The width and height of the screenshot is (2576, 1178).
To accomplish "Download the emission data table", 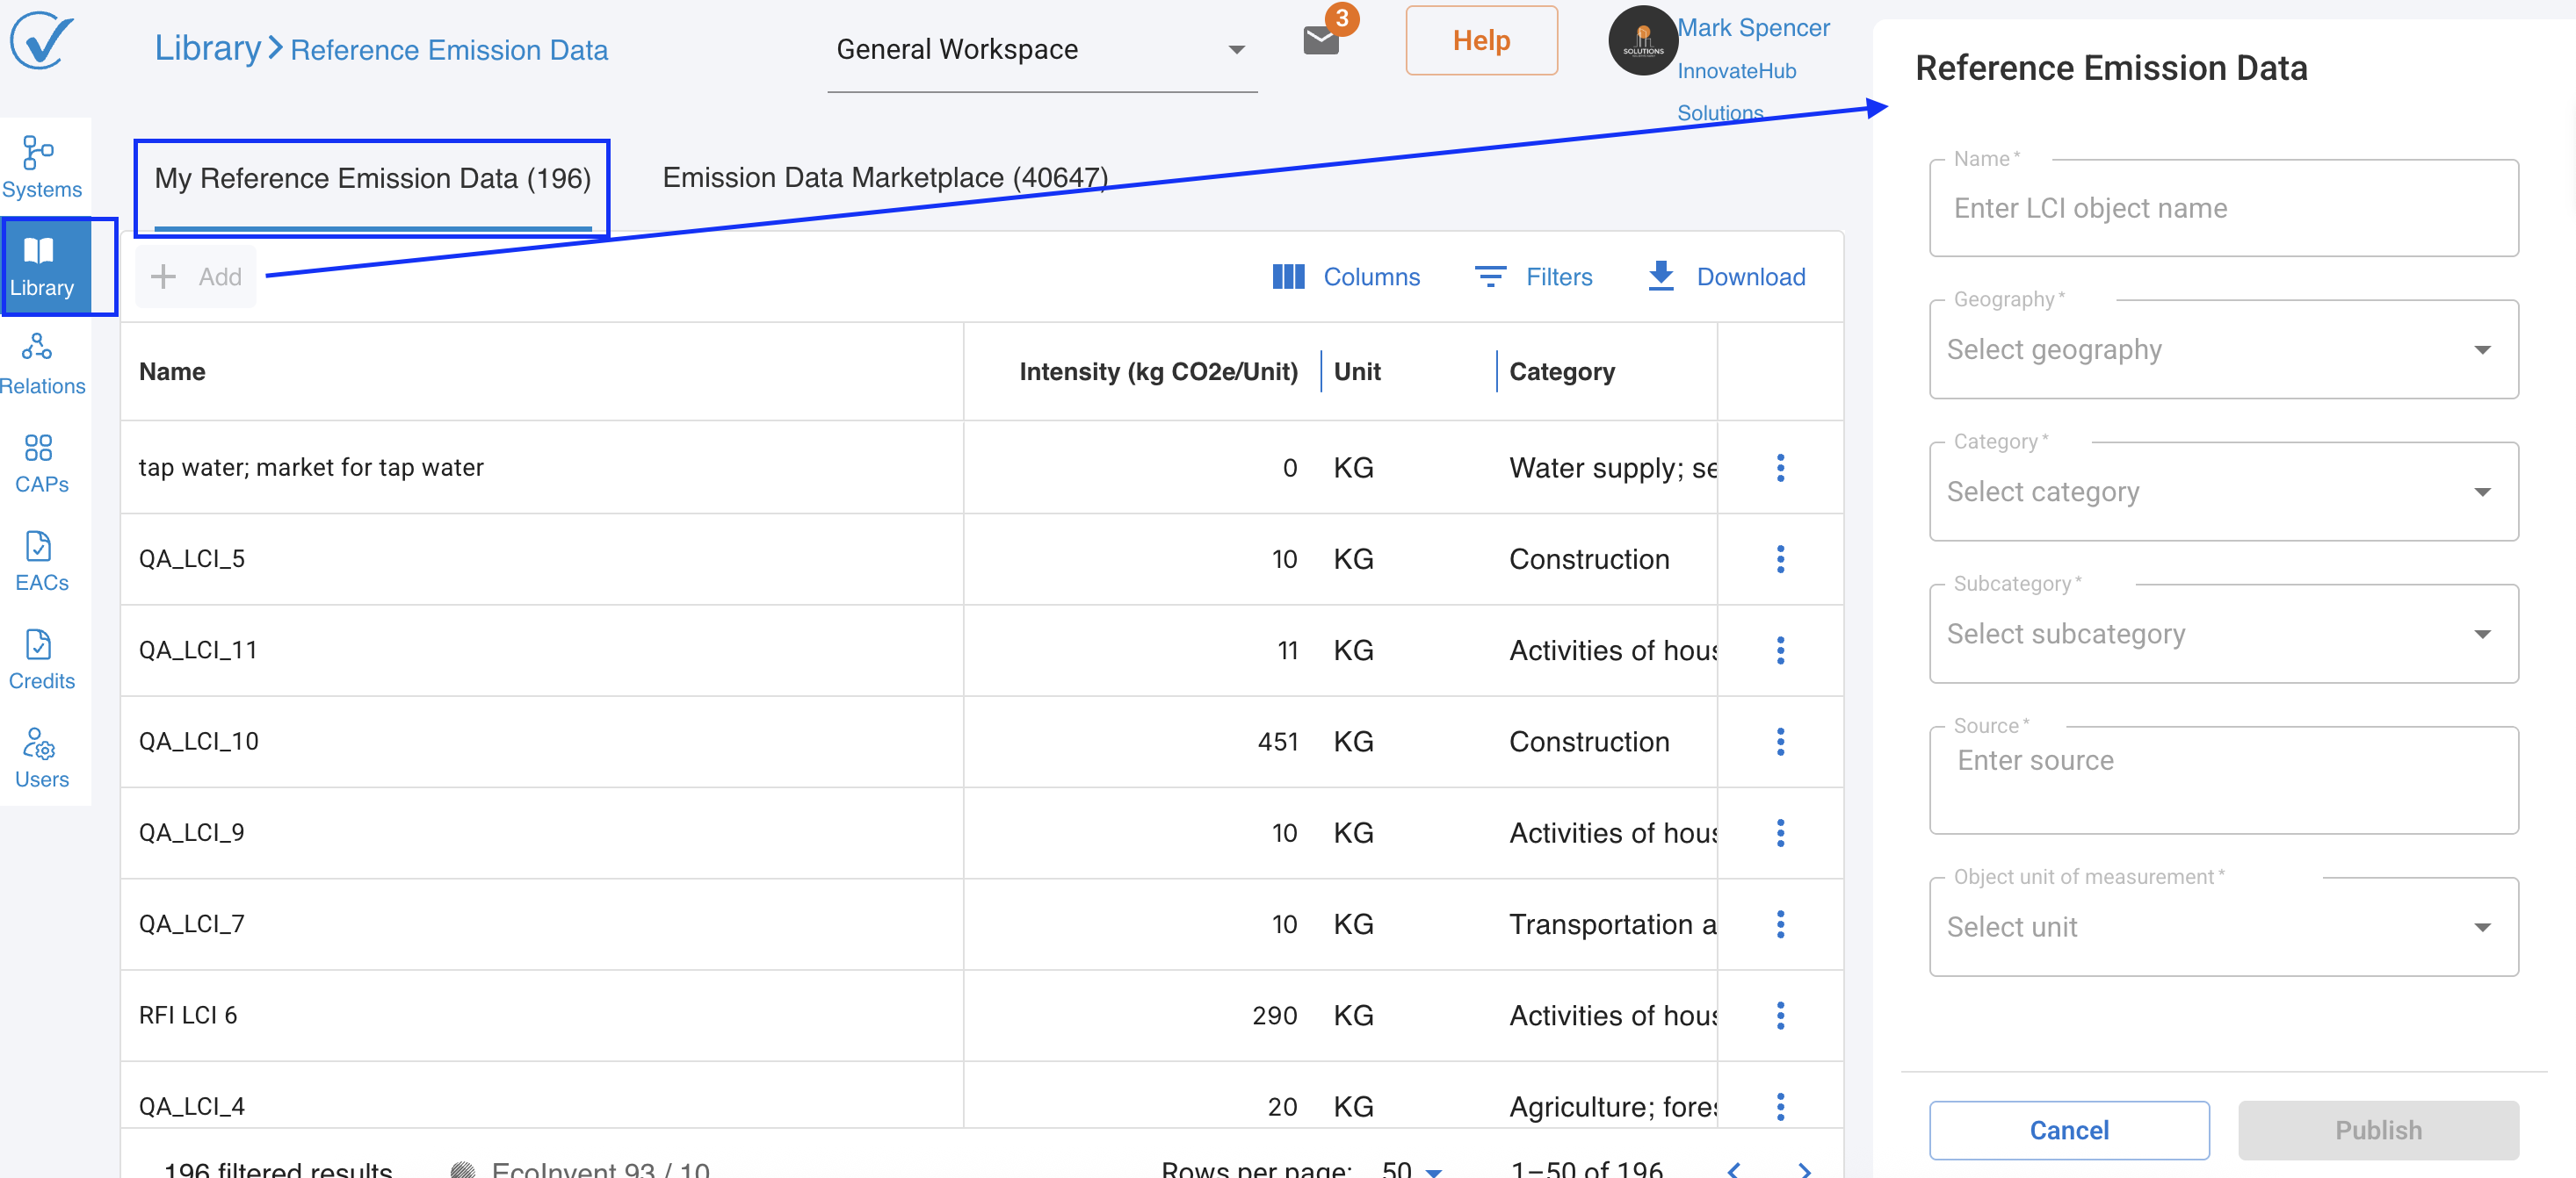I will tap(1726, 277).
